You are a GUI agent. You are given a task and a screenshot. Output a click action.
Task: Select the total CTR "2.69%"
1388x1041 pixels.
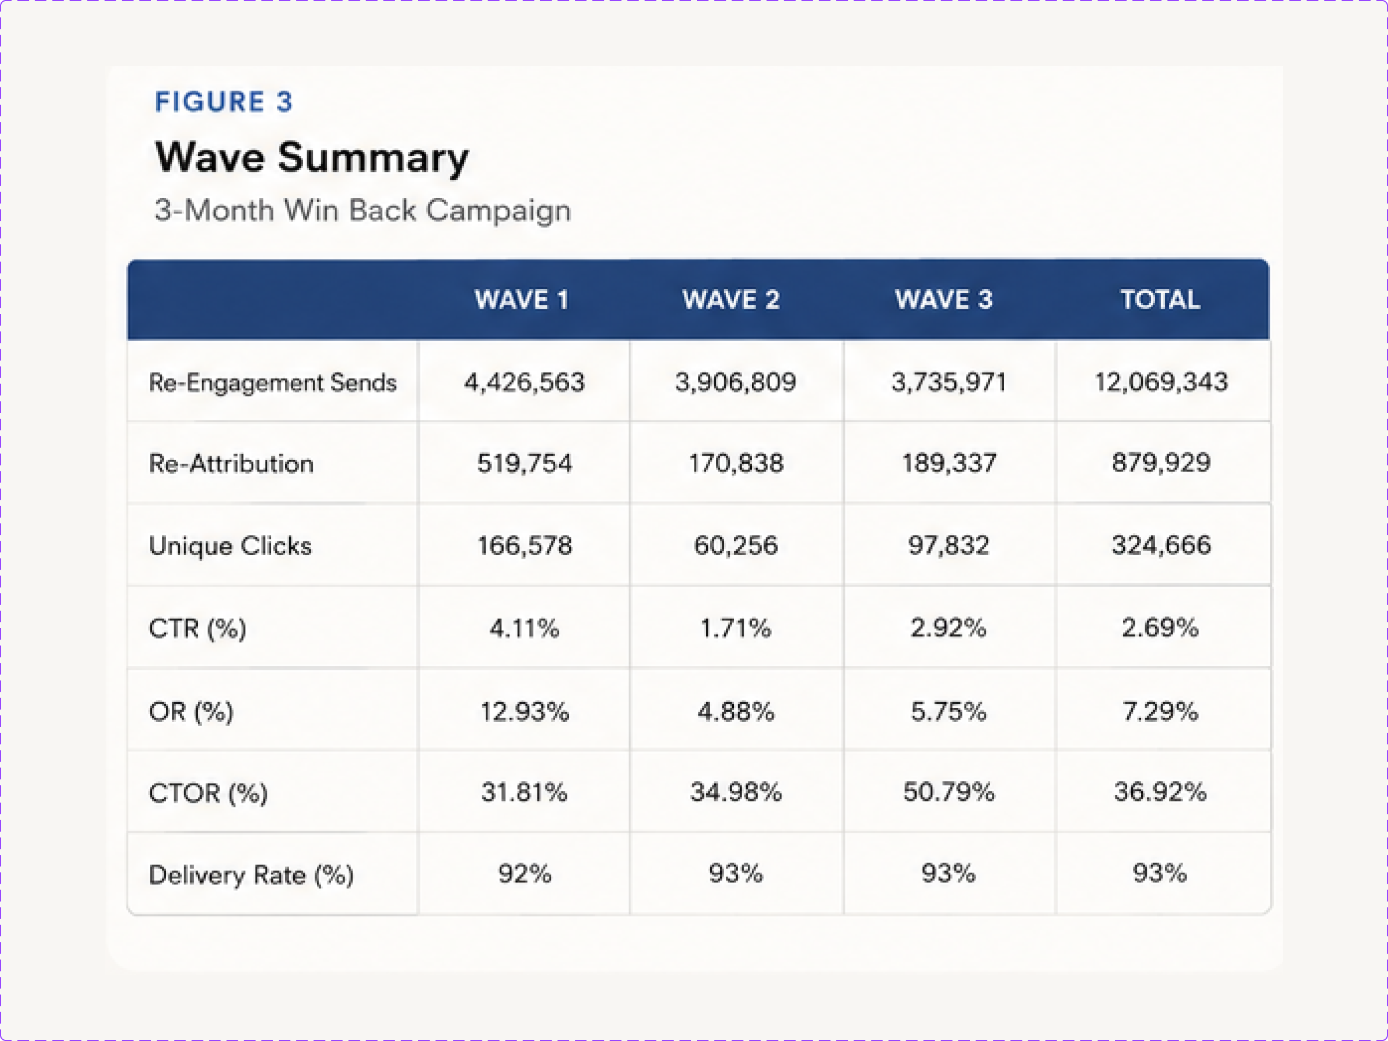click(x=1160, y=628)
